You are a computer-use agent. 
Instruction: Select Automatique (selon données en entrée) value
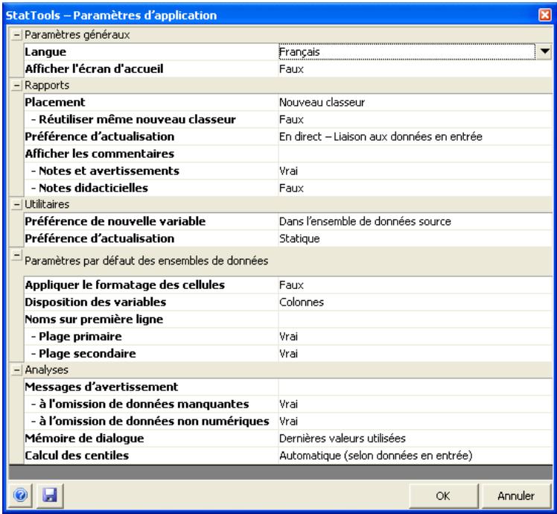tap(415, 455)
